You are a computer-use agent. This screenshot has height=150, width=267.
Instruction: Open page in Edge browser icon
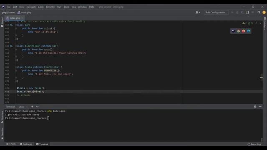tap(249, 31)
